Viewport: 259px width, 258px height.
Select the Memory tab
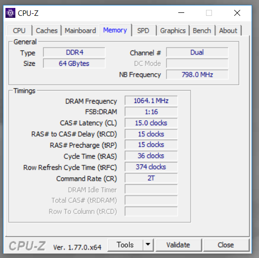(115, 30)
